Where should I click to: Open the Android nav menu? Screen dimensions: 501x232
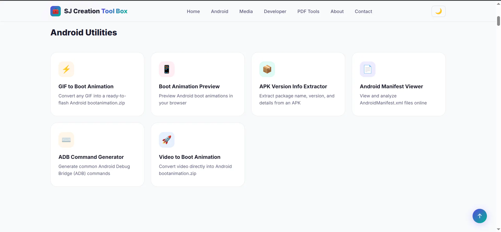220,11
